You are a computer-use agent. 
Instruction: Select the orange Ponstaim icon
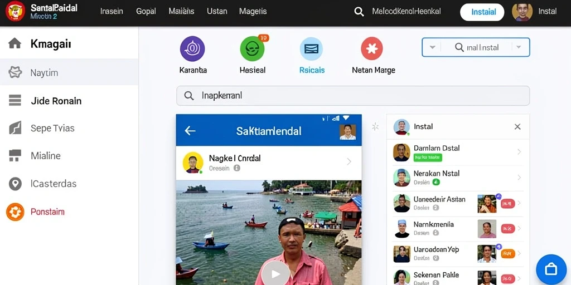click(15, 212)
